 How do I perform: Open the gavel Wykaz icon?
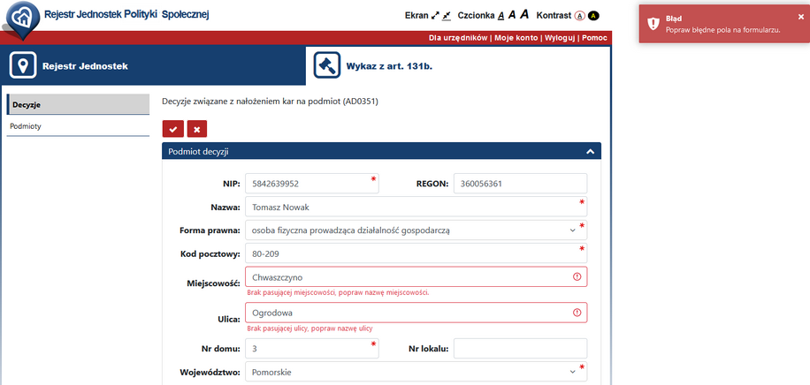click(327, 65)
